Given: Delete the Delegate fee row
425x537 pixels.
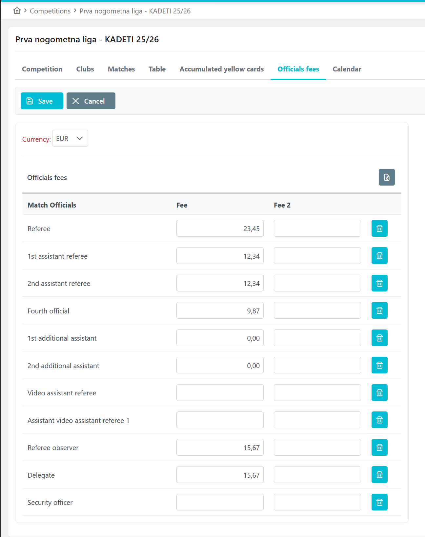Looking at the screenshot, I should click(379, 475).
